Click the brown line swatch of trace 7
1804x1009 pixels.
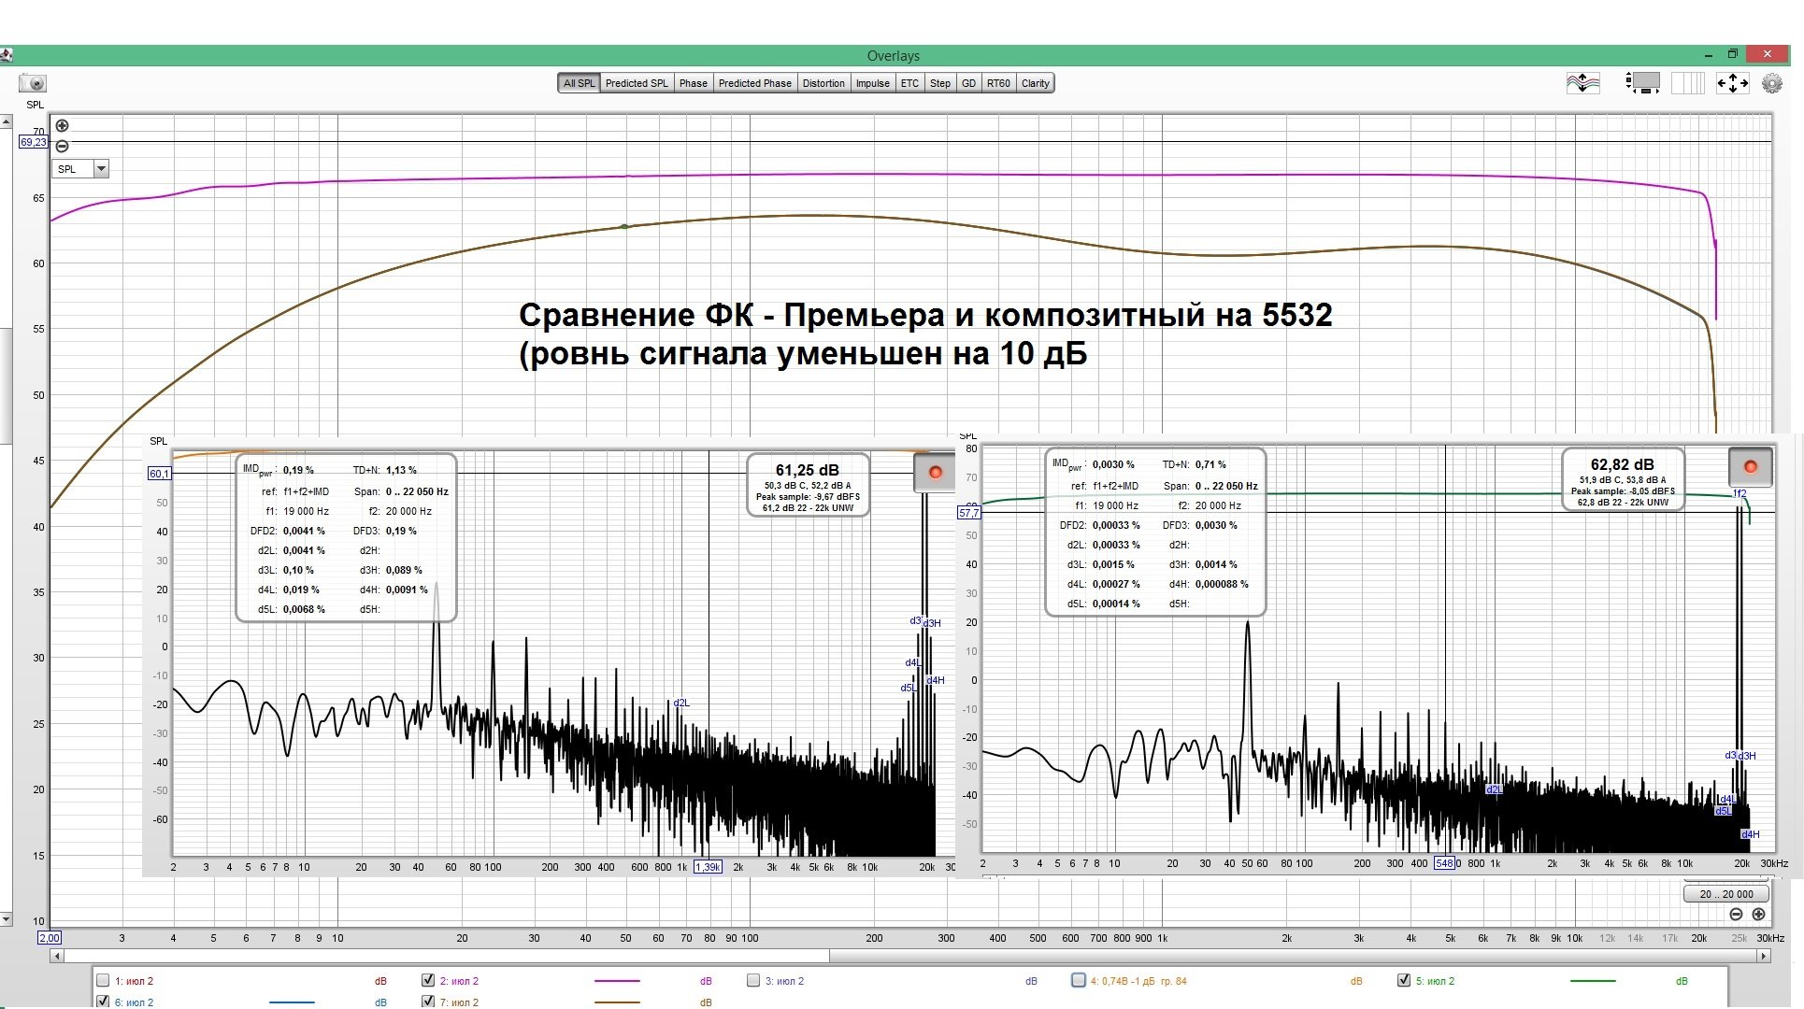tap(617, 1002)
